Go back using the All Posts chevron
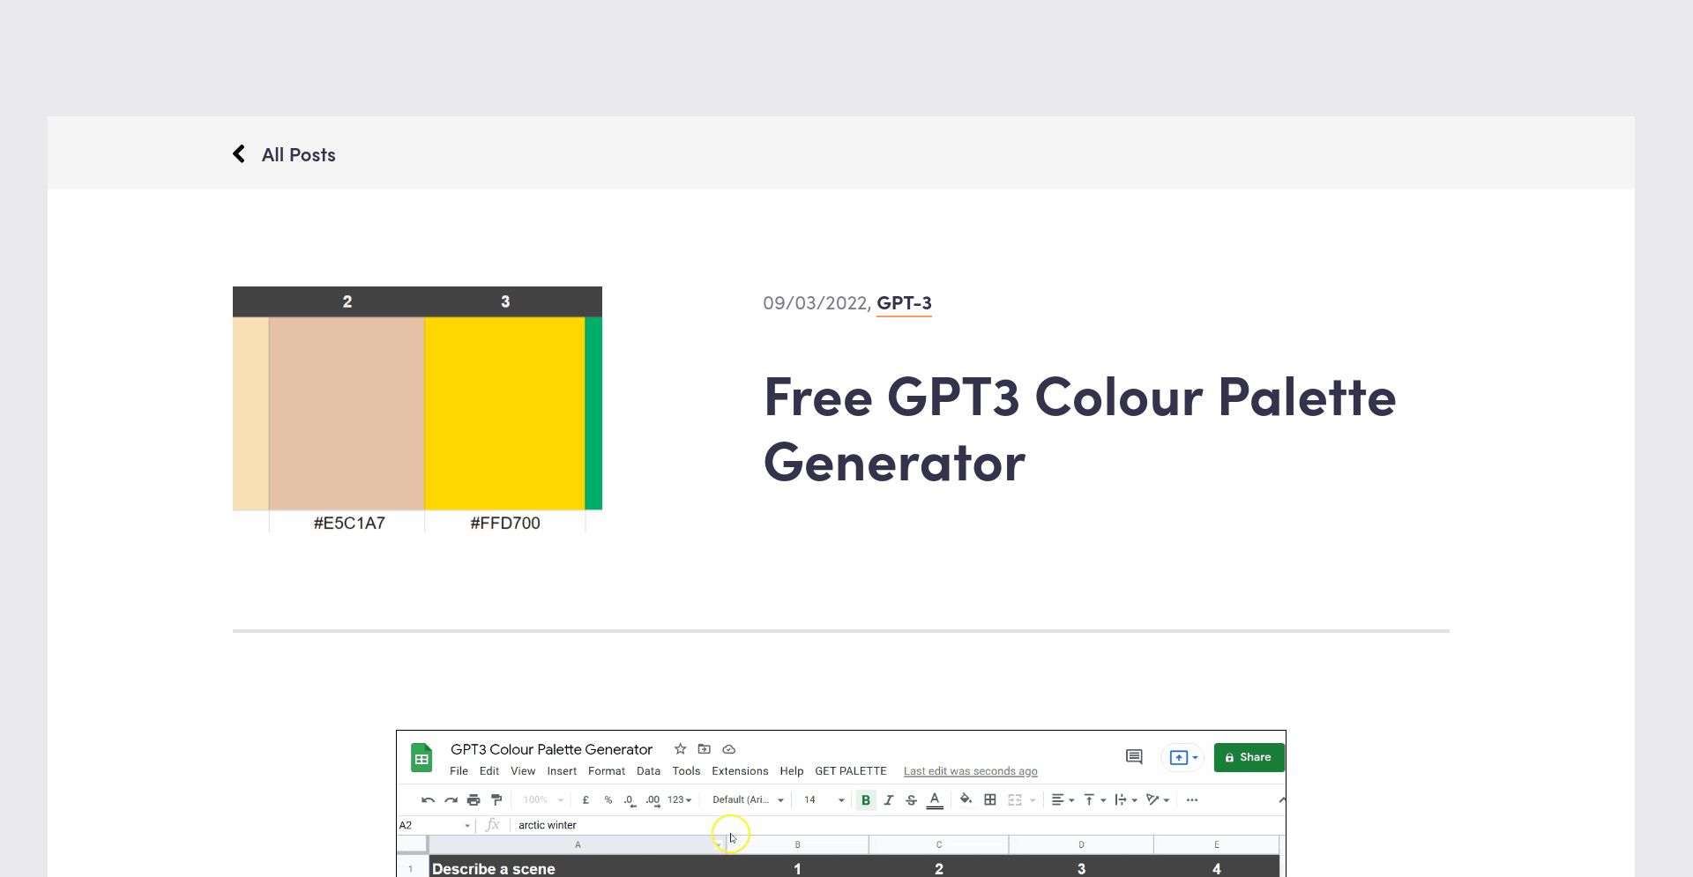The height and width of the screenshot is (877, 1693). 239,154
